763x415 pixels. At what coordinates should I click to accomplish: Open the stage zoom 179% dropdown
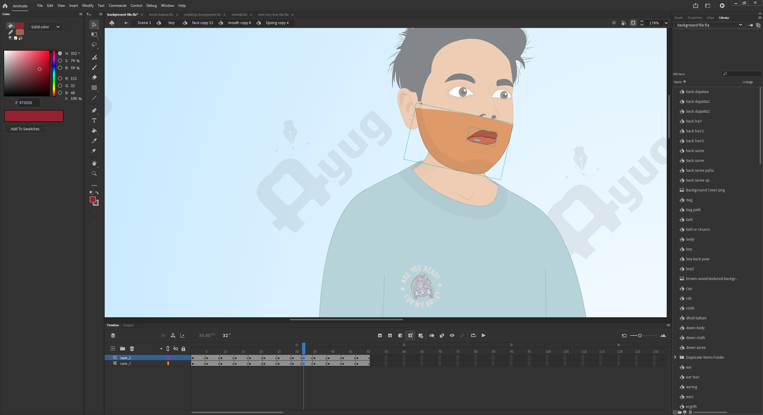666,23
